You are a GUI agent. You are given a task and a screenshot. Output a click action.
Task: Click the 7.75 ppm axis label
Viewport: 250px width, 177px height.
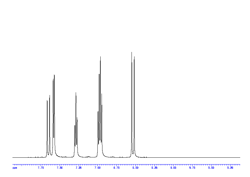tap(41, 168)
